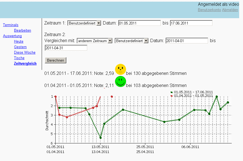Screen dimensions: 243x161
Task: Click the 'Note: 2,59' result text
Action: click(x=104, y=73)
